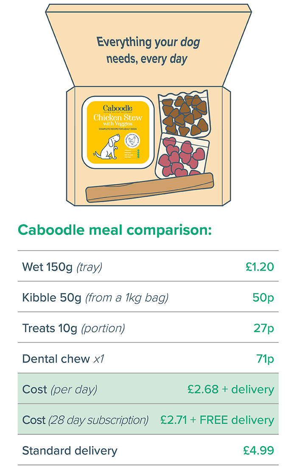Click the 27p treats price
Viewport: 297px width, 468px height.
pyautogui.click(x=264, y=328)
